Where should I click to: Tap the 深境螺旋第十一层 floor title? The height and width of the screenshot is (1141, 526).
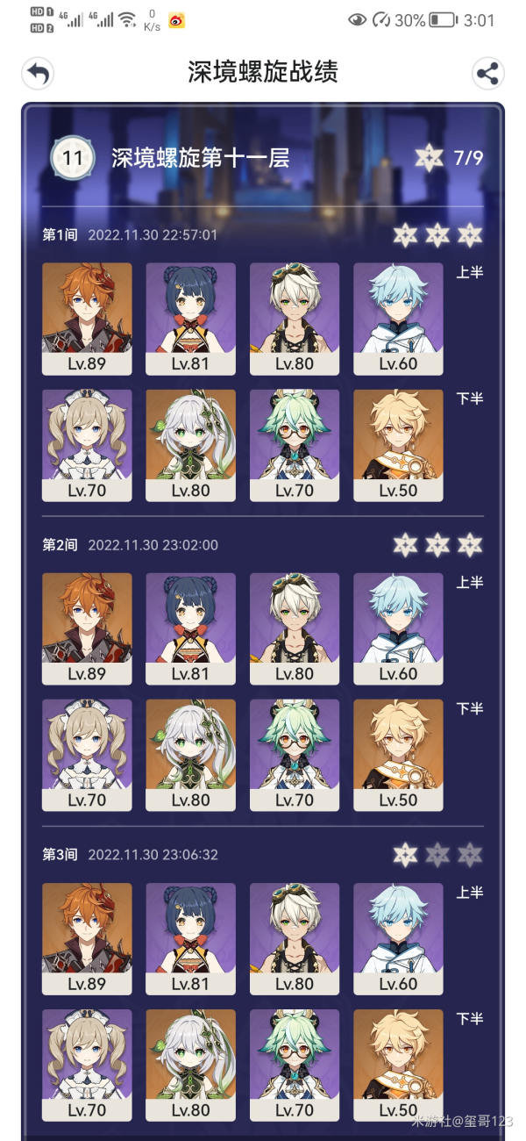point(200,158)
